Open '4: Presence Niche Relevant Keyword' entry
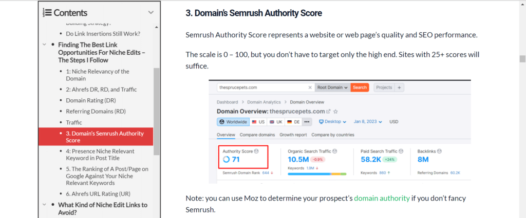Image resolution: width=526 pixels, height=218 pixels. tap(100, 155)
